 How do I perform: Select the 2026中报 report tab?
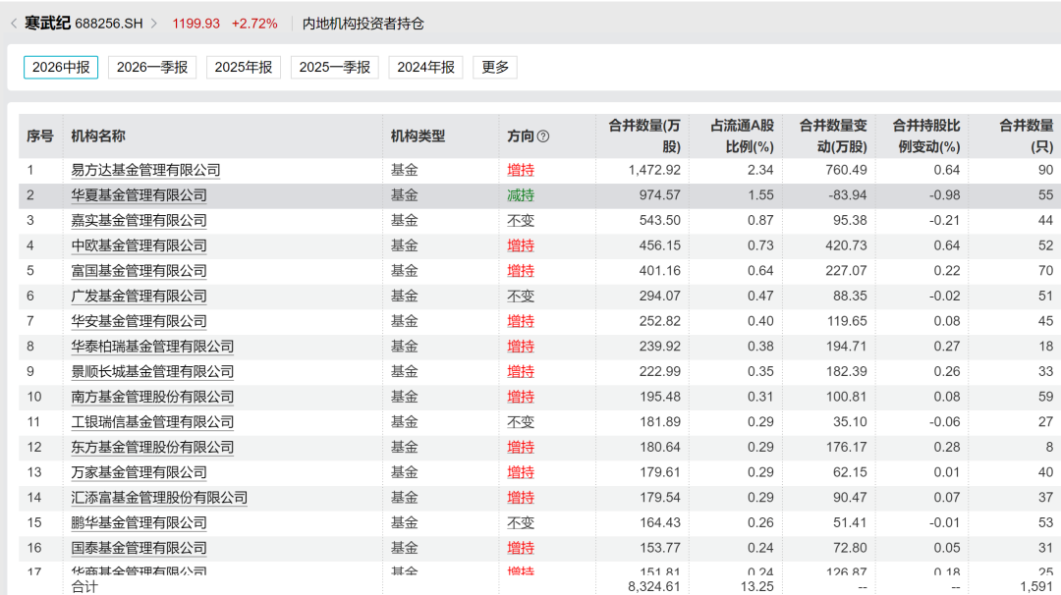(61, 67)
